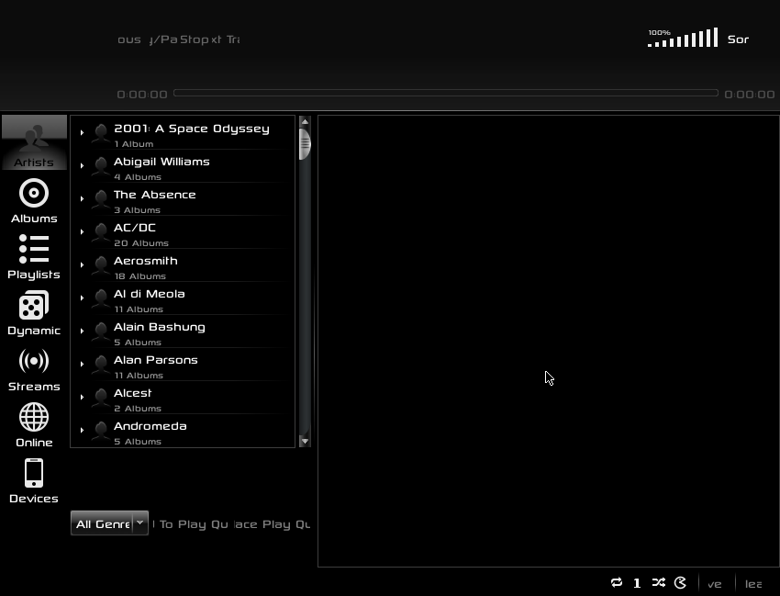This screenshot has width=780, height=596.
Task: Expand Aerosmith to show its 18 albums
Action: pyautogui.click(x=82, y=265)
